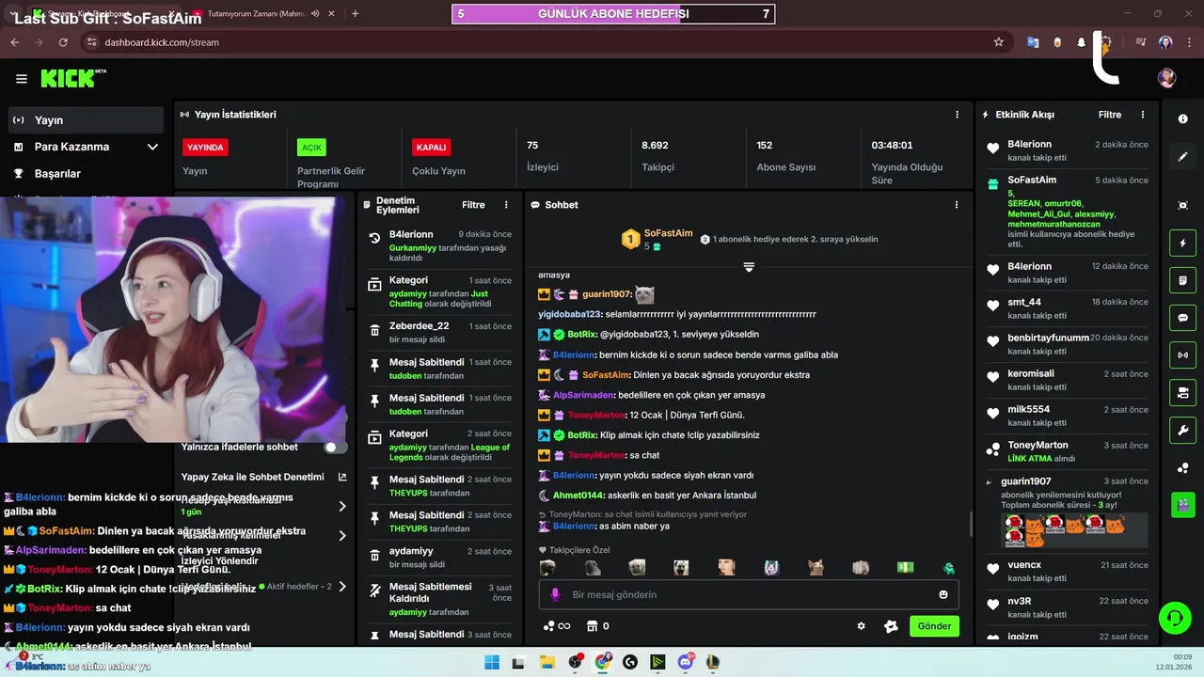Open Denetim Eylemleri three-dot menu

(x=506, y=205)
